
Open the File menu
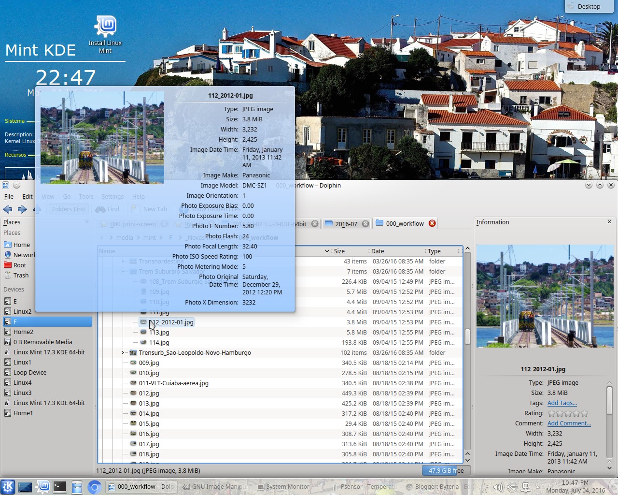[9, 197]
